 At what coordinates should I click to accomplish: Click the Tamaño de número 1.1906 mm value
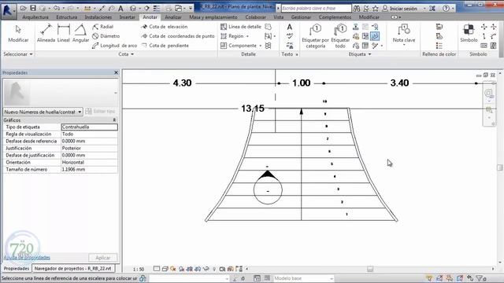point(89,170)
